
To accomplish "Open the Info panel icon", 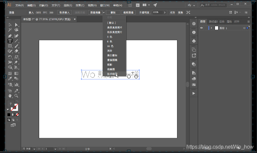I will (x=194, y=32).
